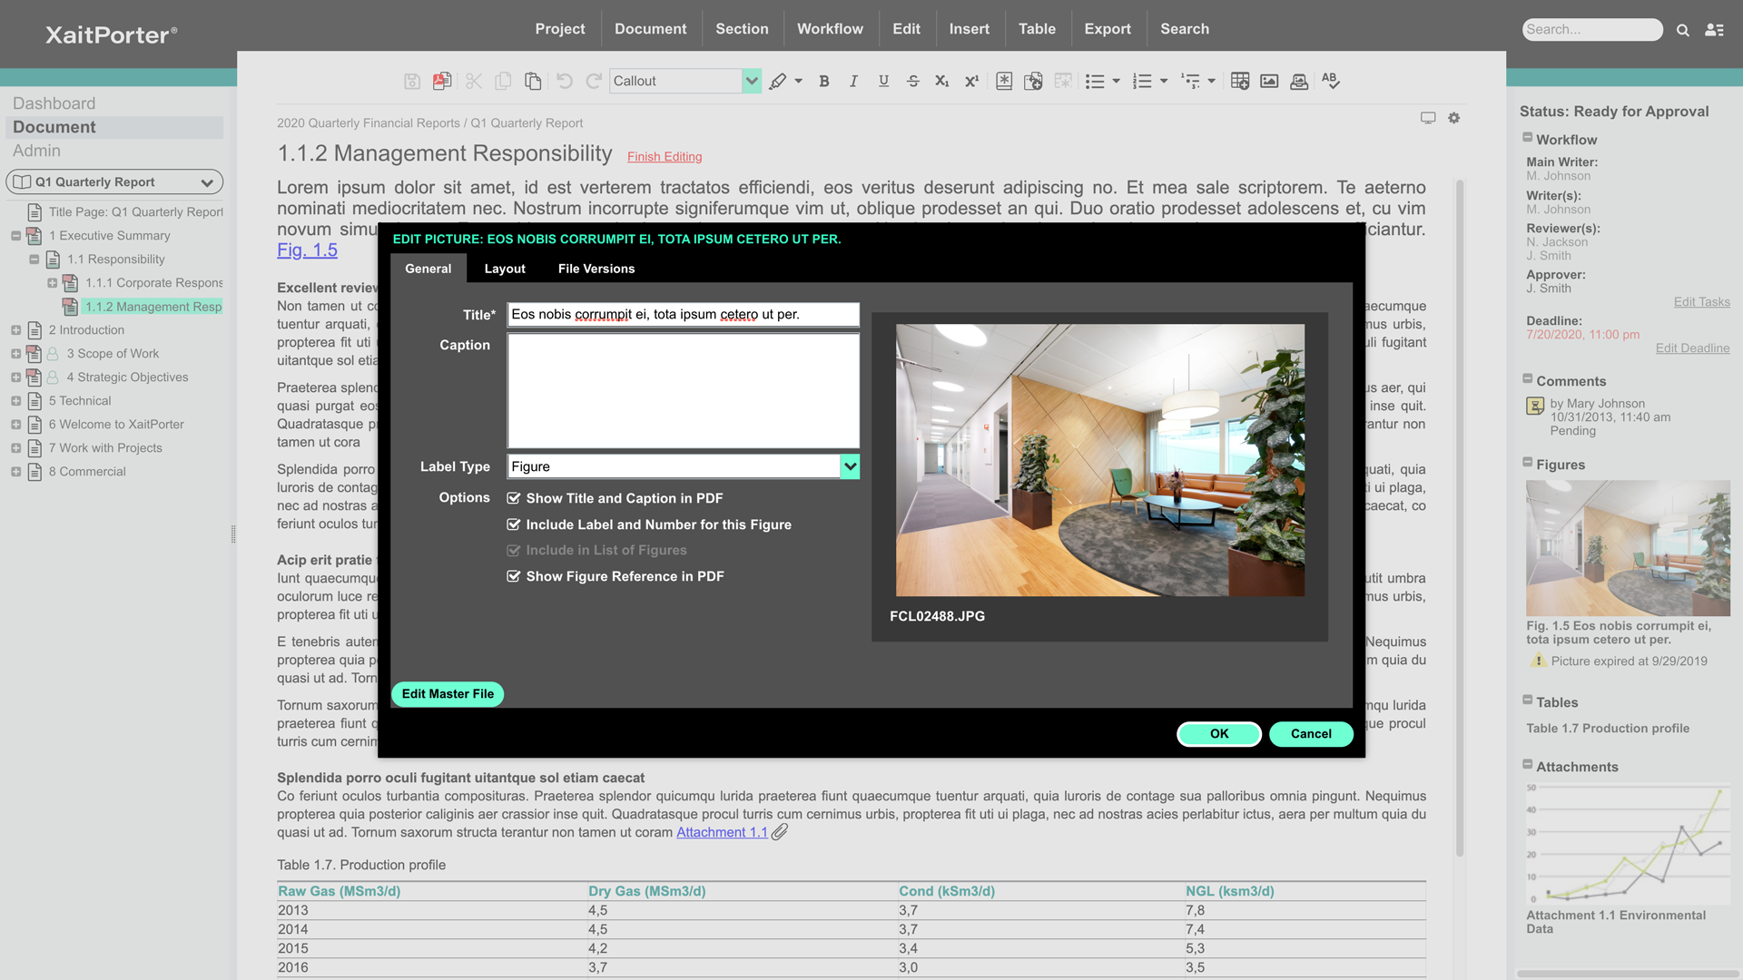Click the Strikethrough icon
1743x980 pixels.
[913, 82]
